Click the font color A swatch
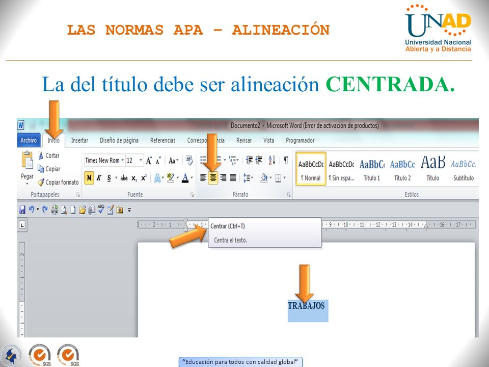Viewport: 489px width, 367px height. (x=185, y=178)
